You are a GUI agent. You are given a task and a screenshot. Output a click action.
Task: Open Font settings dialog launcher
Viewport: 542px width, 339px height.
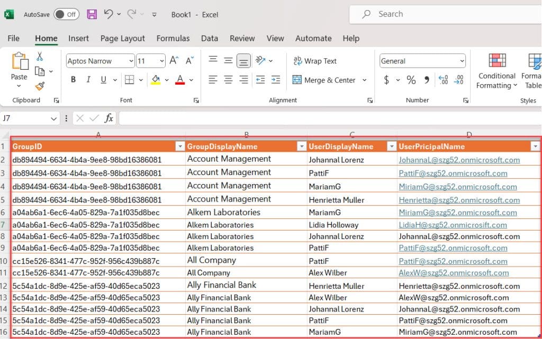tap(196, 100)
